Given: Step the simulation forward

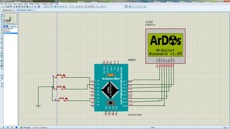Looking at the screenshot, I should pos(8,128).
